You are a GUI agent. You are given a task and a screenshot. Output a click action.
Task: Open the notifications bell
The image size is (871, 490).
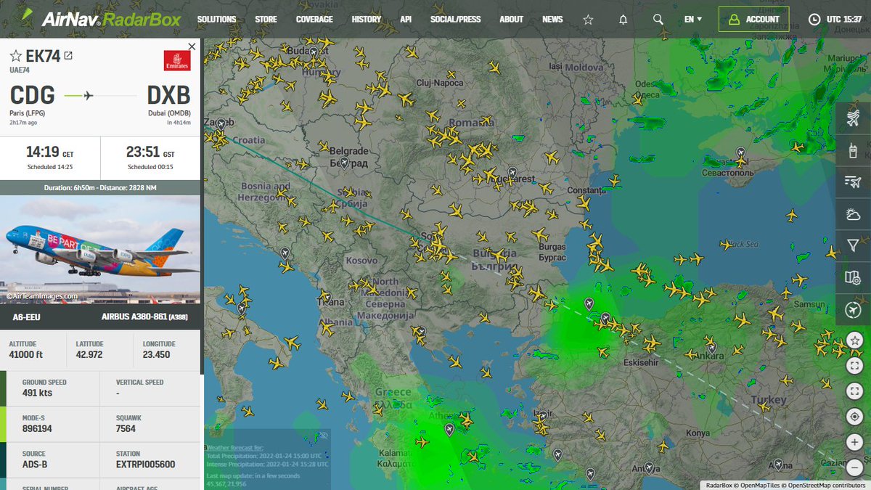(623, 20)
